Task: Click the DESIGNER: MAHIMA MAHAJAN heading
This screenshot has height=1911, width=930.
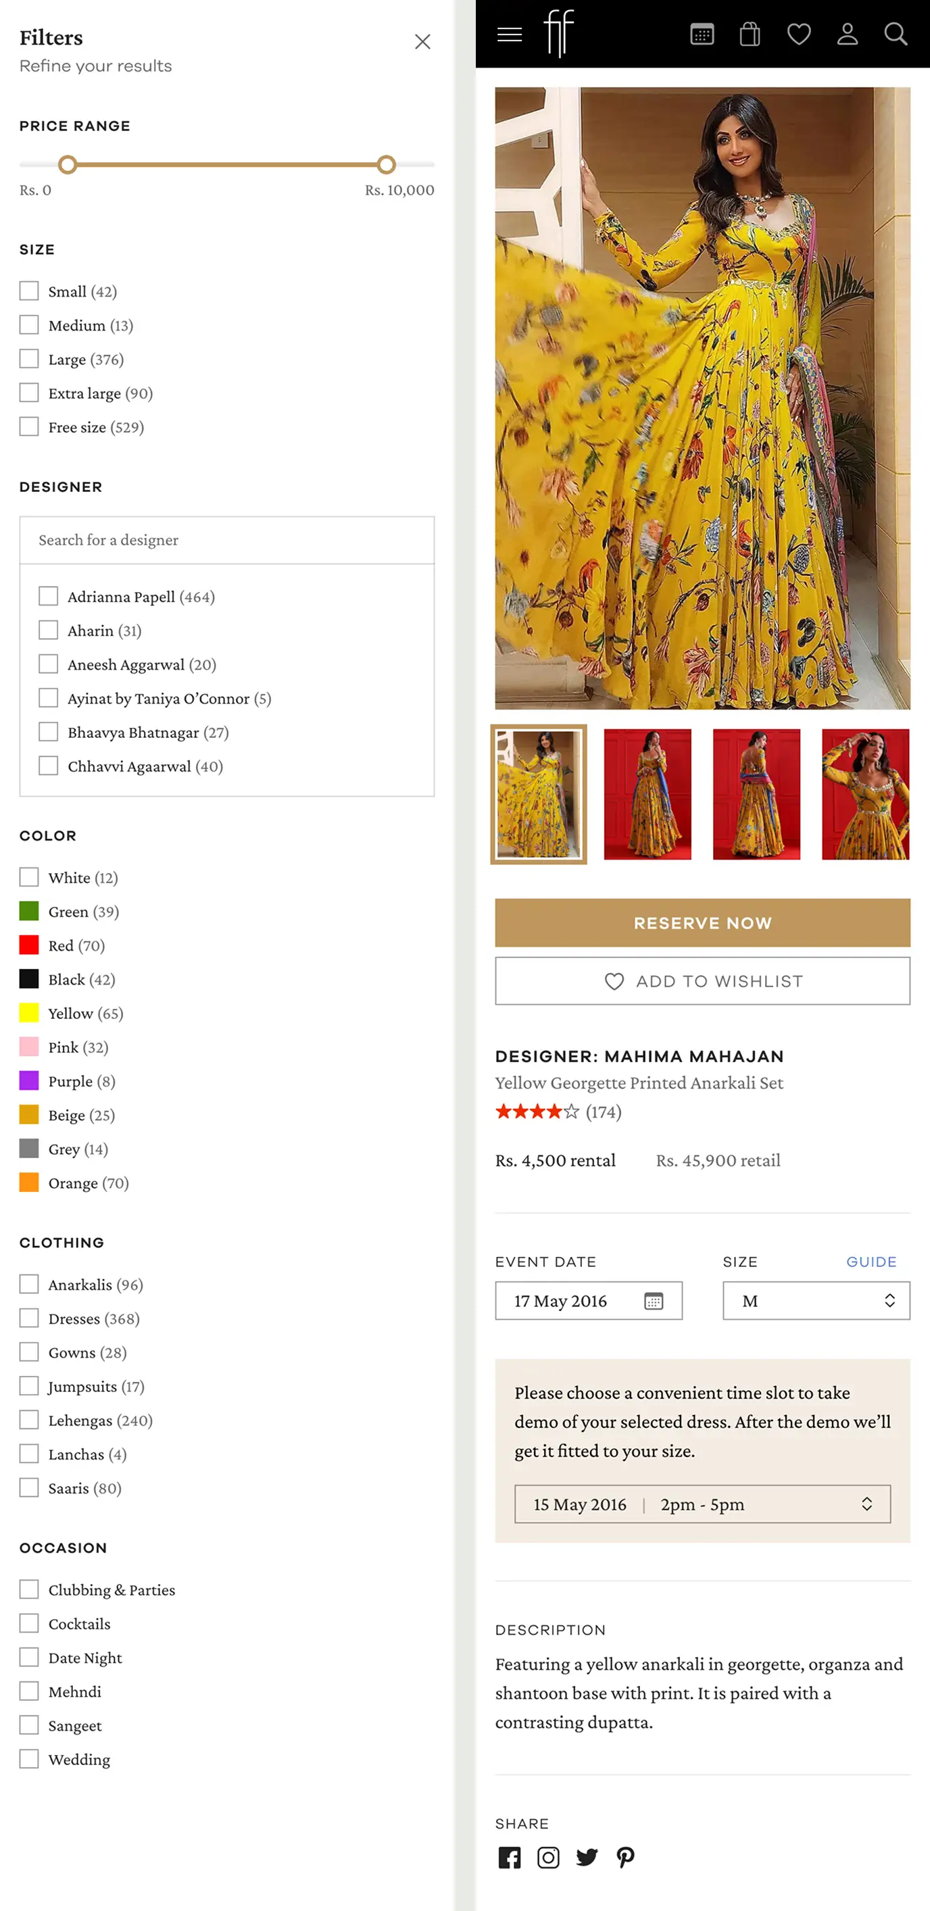Action: 640,1056
